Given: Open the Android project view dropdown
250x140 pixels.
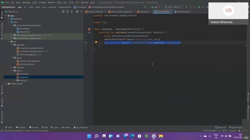Looking at the screenshot, I should [x=12, y=12].
